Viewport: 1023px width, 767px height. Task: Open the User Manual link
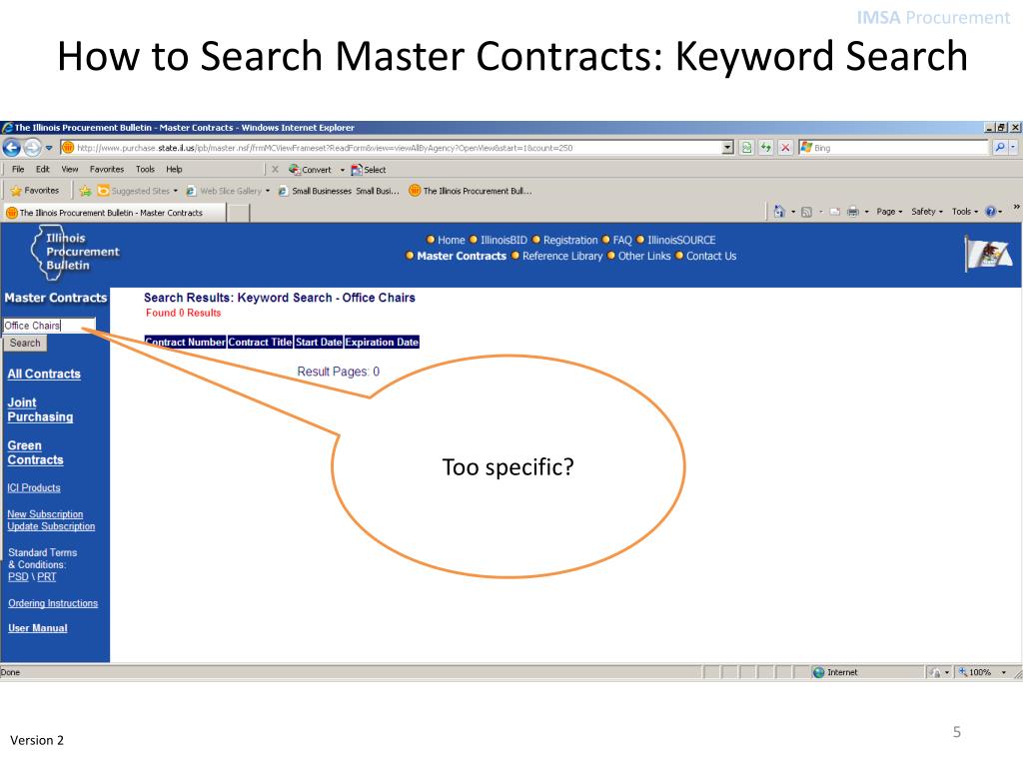coord(38,628)
